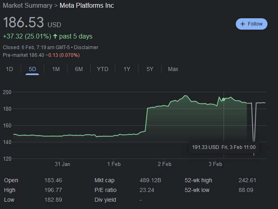Click the 2 Feb axis label
The width and height of the screenshot is (278, 209).
(x=164, y=164)
